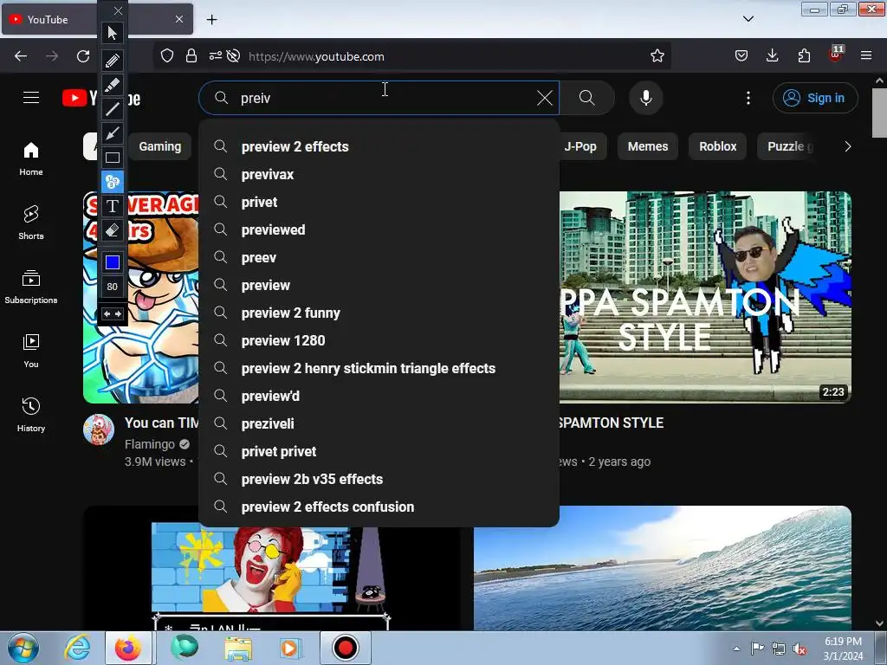
Task: Open Windows Explorer folder in taskbar
Action: [x=238, y=648]
